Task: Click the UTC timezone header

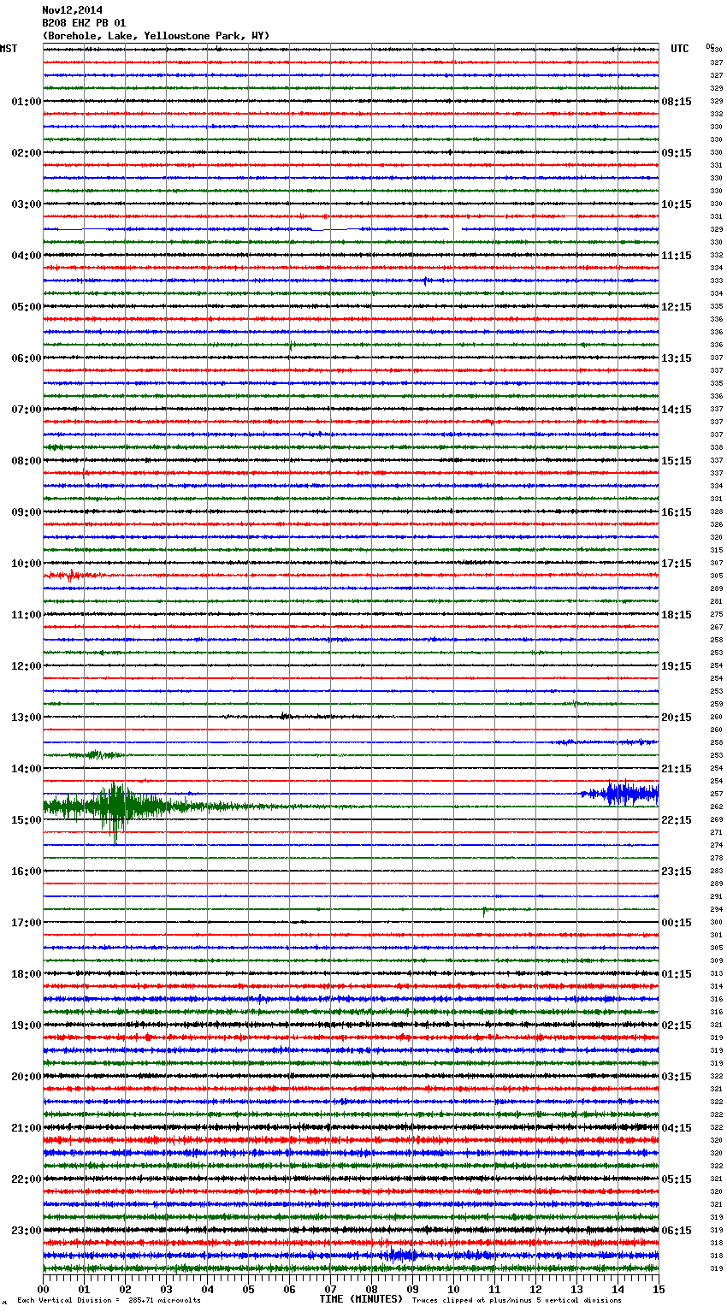Action: click(x=680, y=49)
